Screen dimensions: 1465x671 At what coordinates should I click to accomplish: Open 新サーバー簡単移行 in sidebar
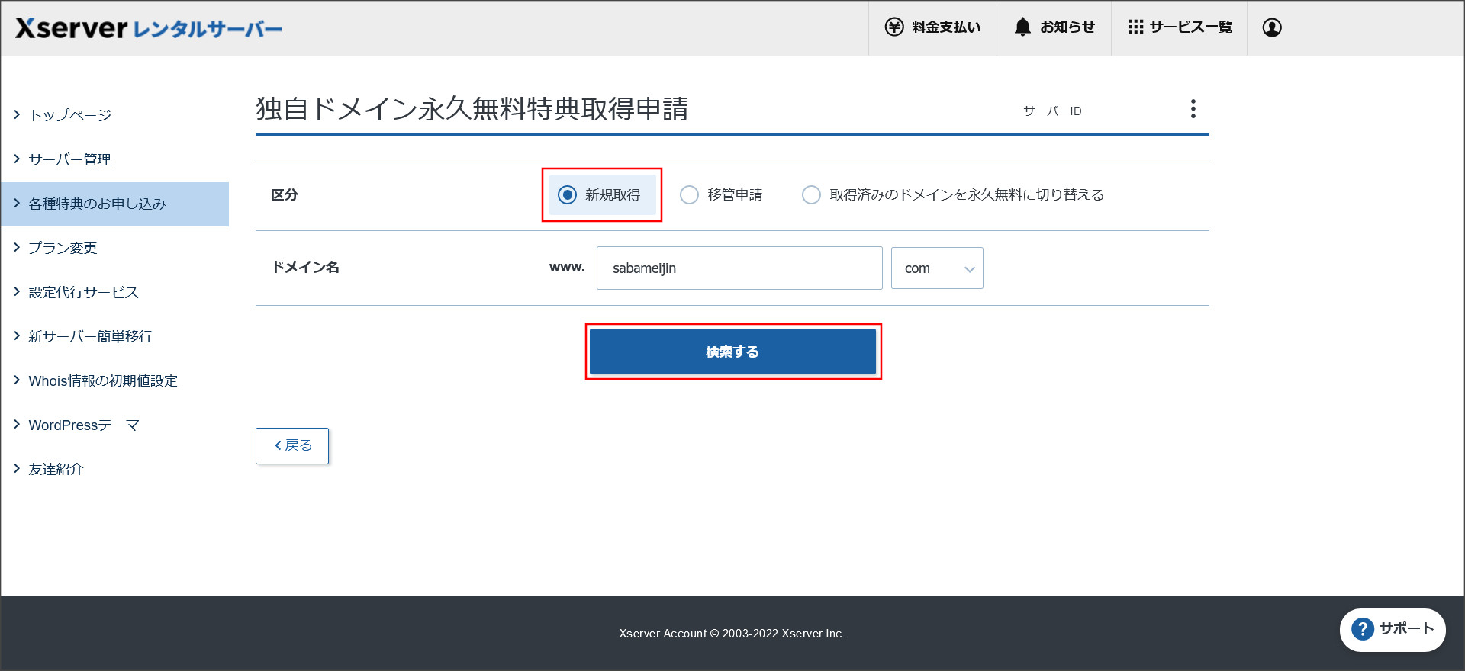click(90, 336)
